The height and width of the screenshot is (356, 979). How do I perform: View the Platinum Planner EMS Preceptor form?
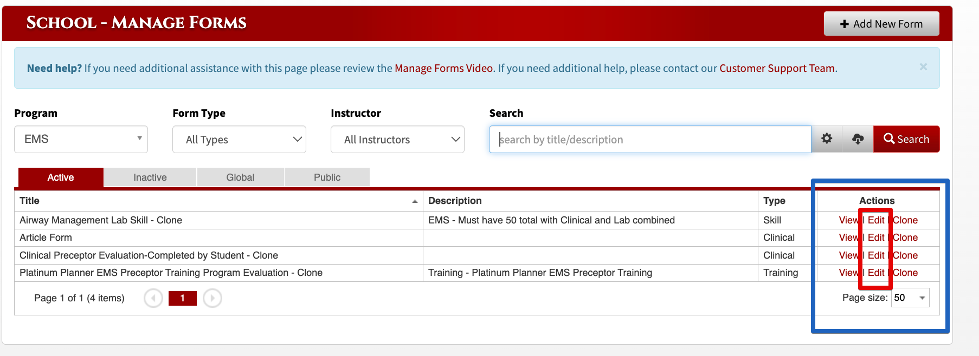(x=849, y=273)
